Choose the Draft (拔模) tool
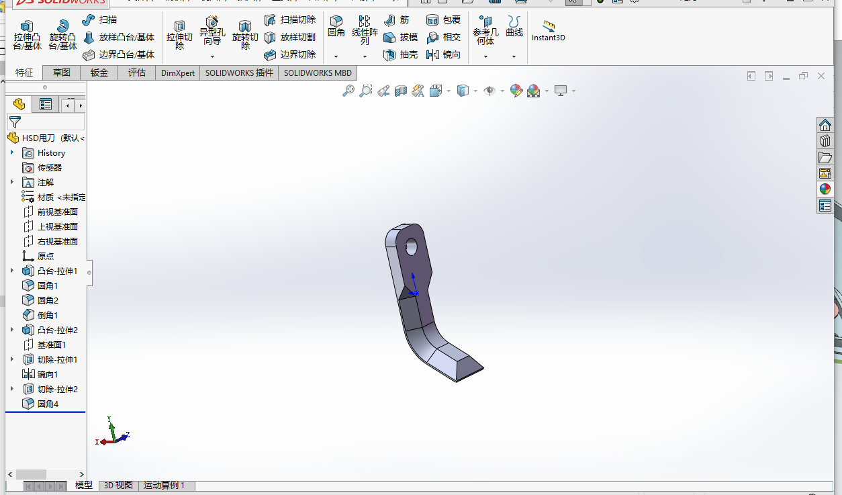This screenshot has width=842, height=495. [x=401, y=38]
